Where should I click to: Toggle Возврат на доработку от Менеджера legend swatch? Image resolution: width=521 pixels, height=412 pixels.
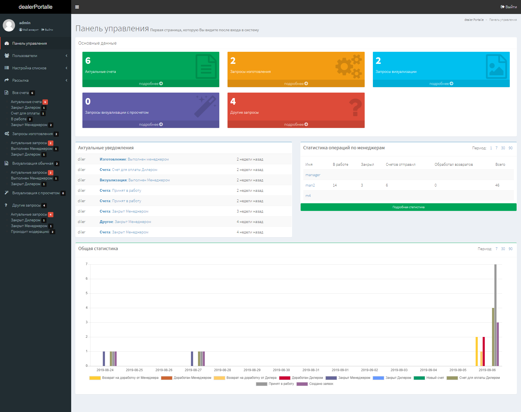[x=95, y=378]
